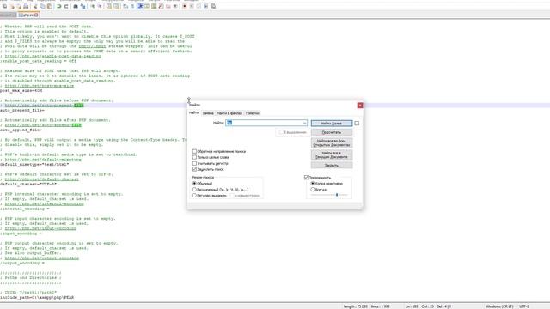Toggle synchronized horizontal scrolling icon
550x309 pixels.
(x=117, y=6)
